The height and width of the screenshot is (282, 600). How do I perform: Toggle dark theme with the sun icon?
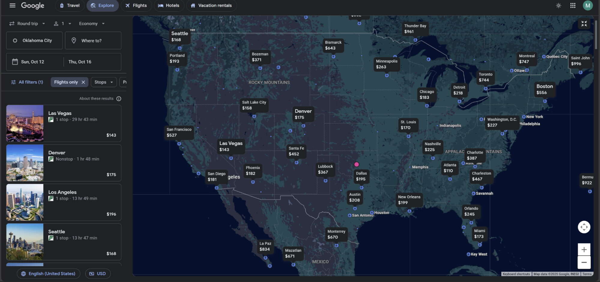tap(558, 5)
